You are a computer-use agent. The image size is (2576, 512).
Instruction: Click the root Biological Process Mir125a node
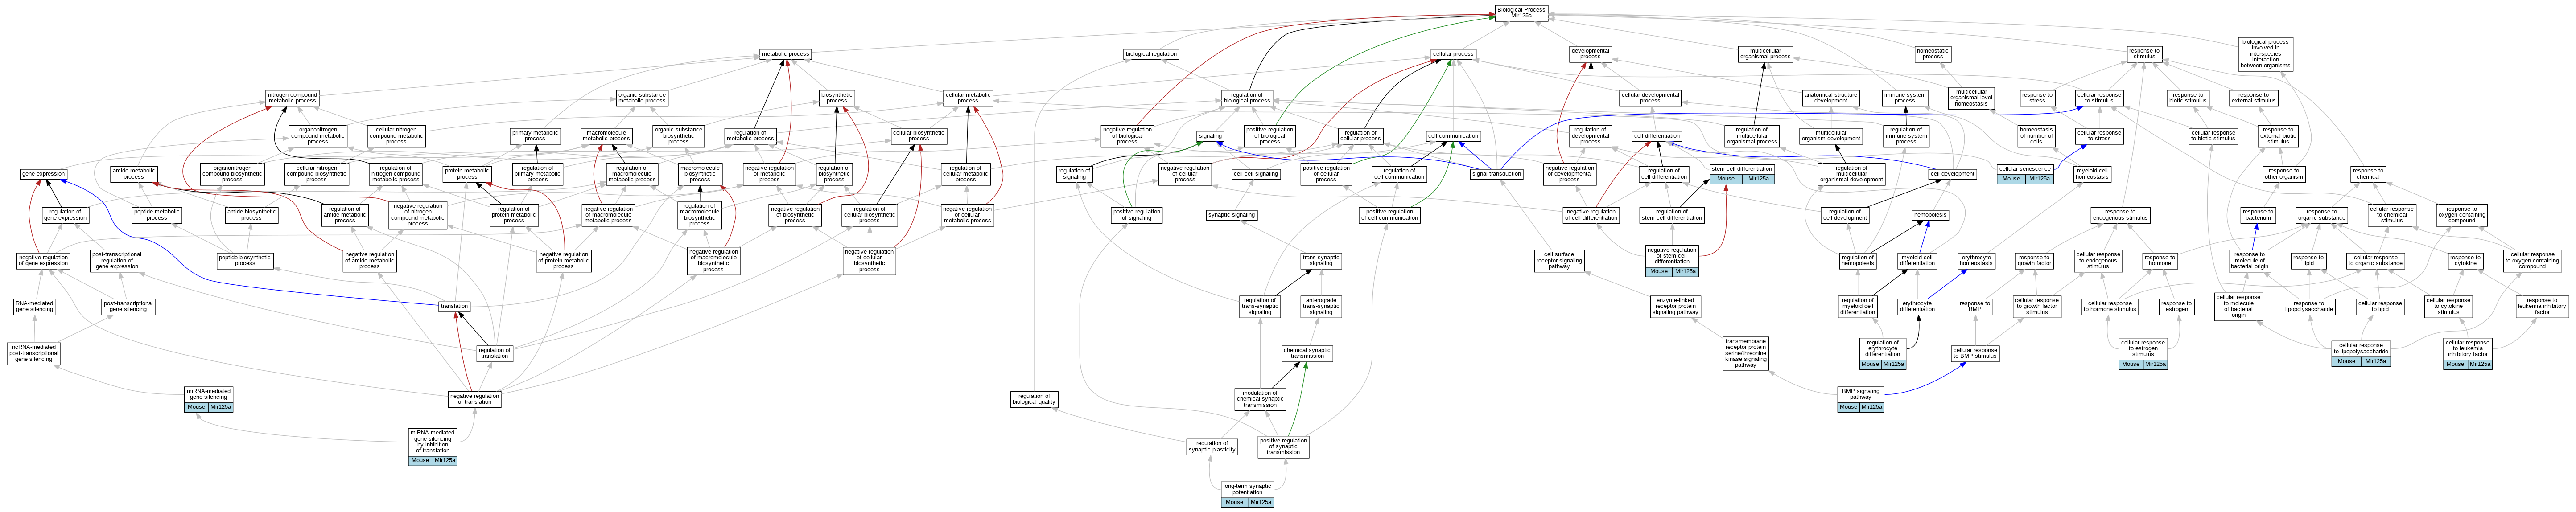[1521, 12]
